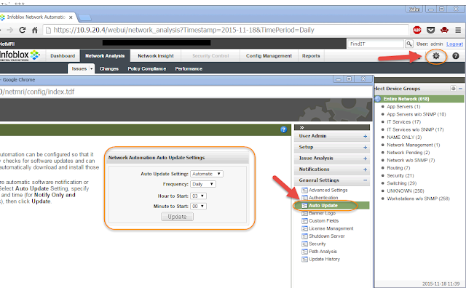
Task: Click the Device Groups panel settings icon
Action: click(453, 89)
